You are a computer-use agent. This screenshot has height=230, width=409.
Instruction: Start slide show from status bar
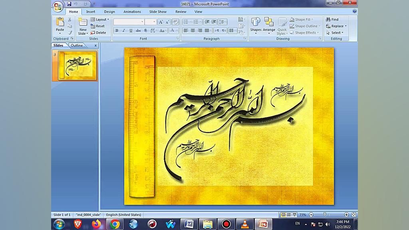[x=294, y=214]
